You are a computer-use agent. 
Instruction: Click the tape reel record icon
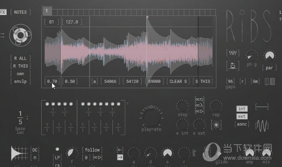[x=21, y=35]
